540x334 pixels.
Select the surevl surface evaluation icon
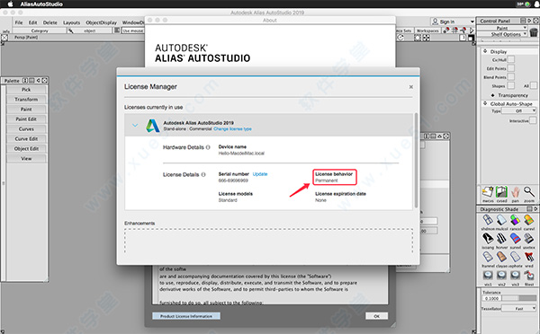point(515,239)
